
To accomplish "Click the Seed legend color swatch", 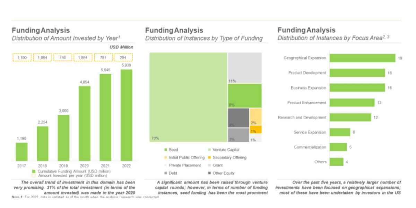I will tap(166, 150).
